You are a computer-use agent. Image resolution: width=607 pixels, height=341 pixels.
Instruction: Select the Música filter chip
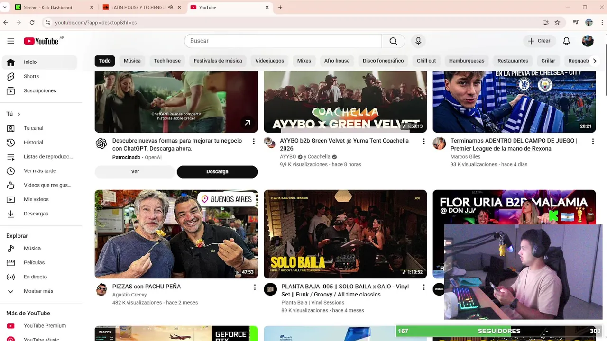(132, 61)
